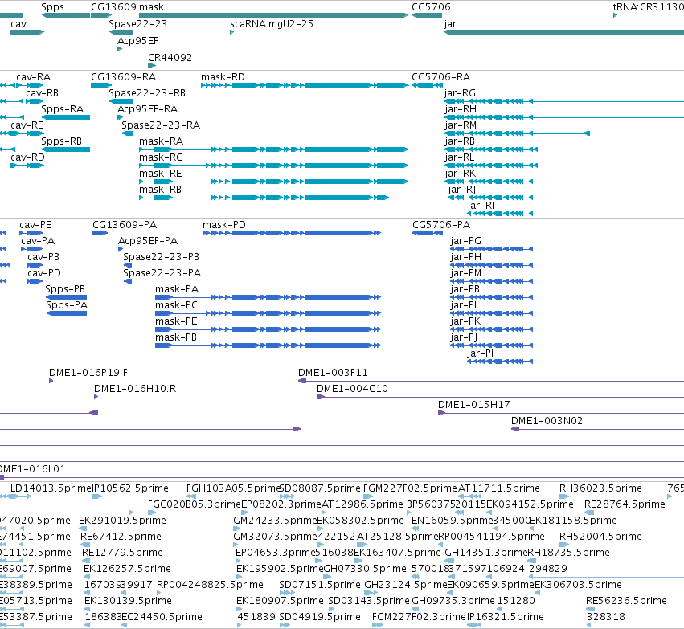Click RH36023.5prime EST label

(600, 488)
